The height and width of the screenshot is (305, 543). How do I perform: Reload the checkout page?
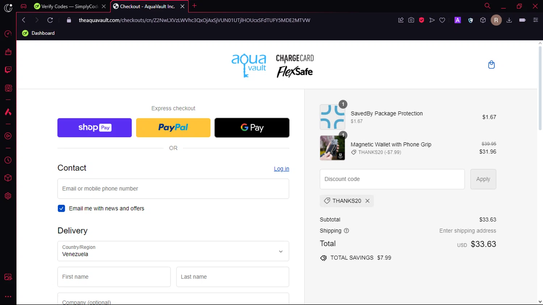click(x=50, y=20)
